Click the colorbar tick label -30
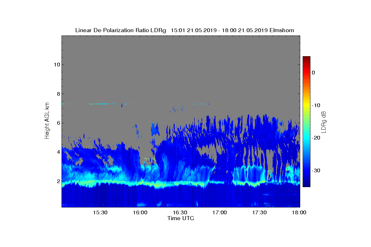Image resolution: width=371 pixels, height=247 pixels. [316, 171]
